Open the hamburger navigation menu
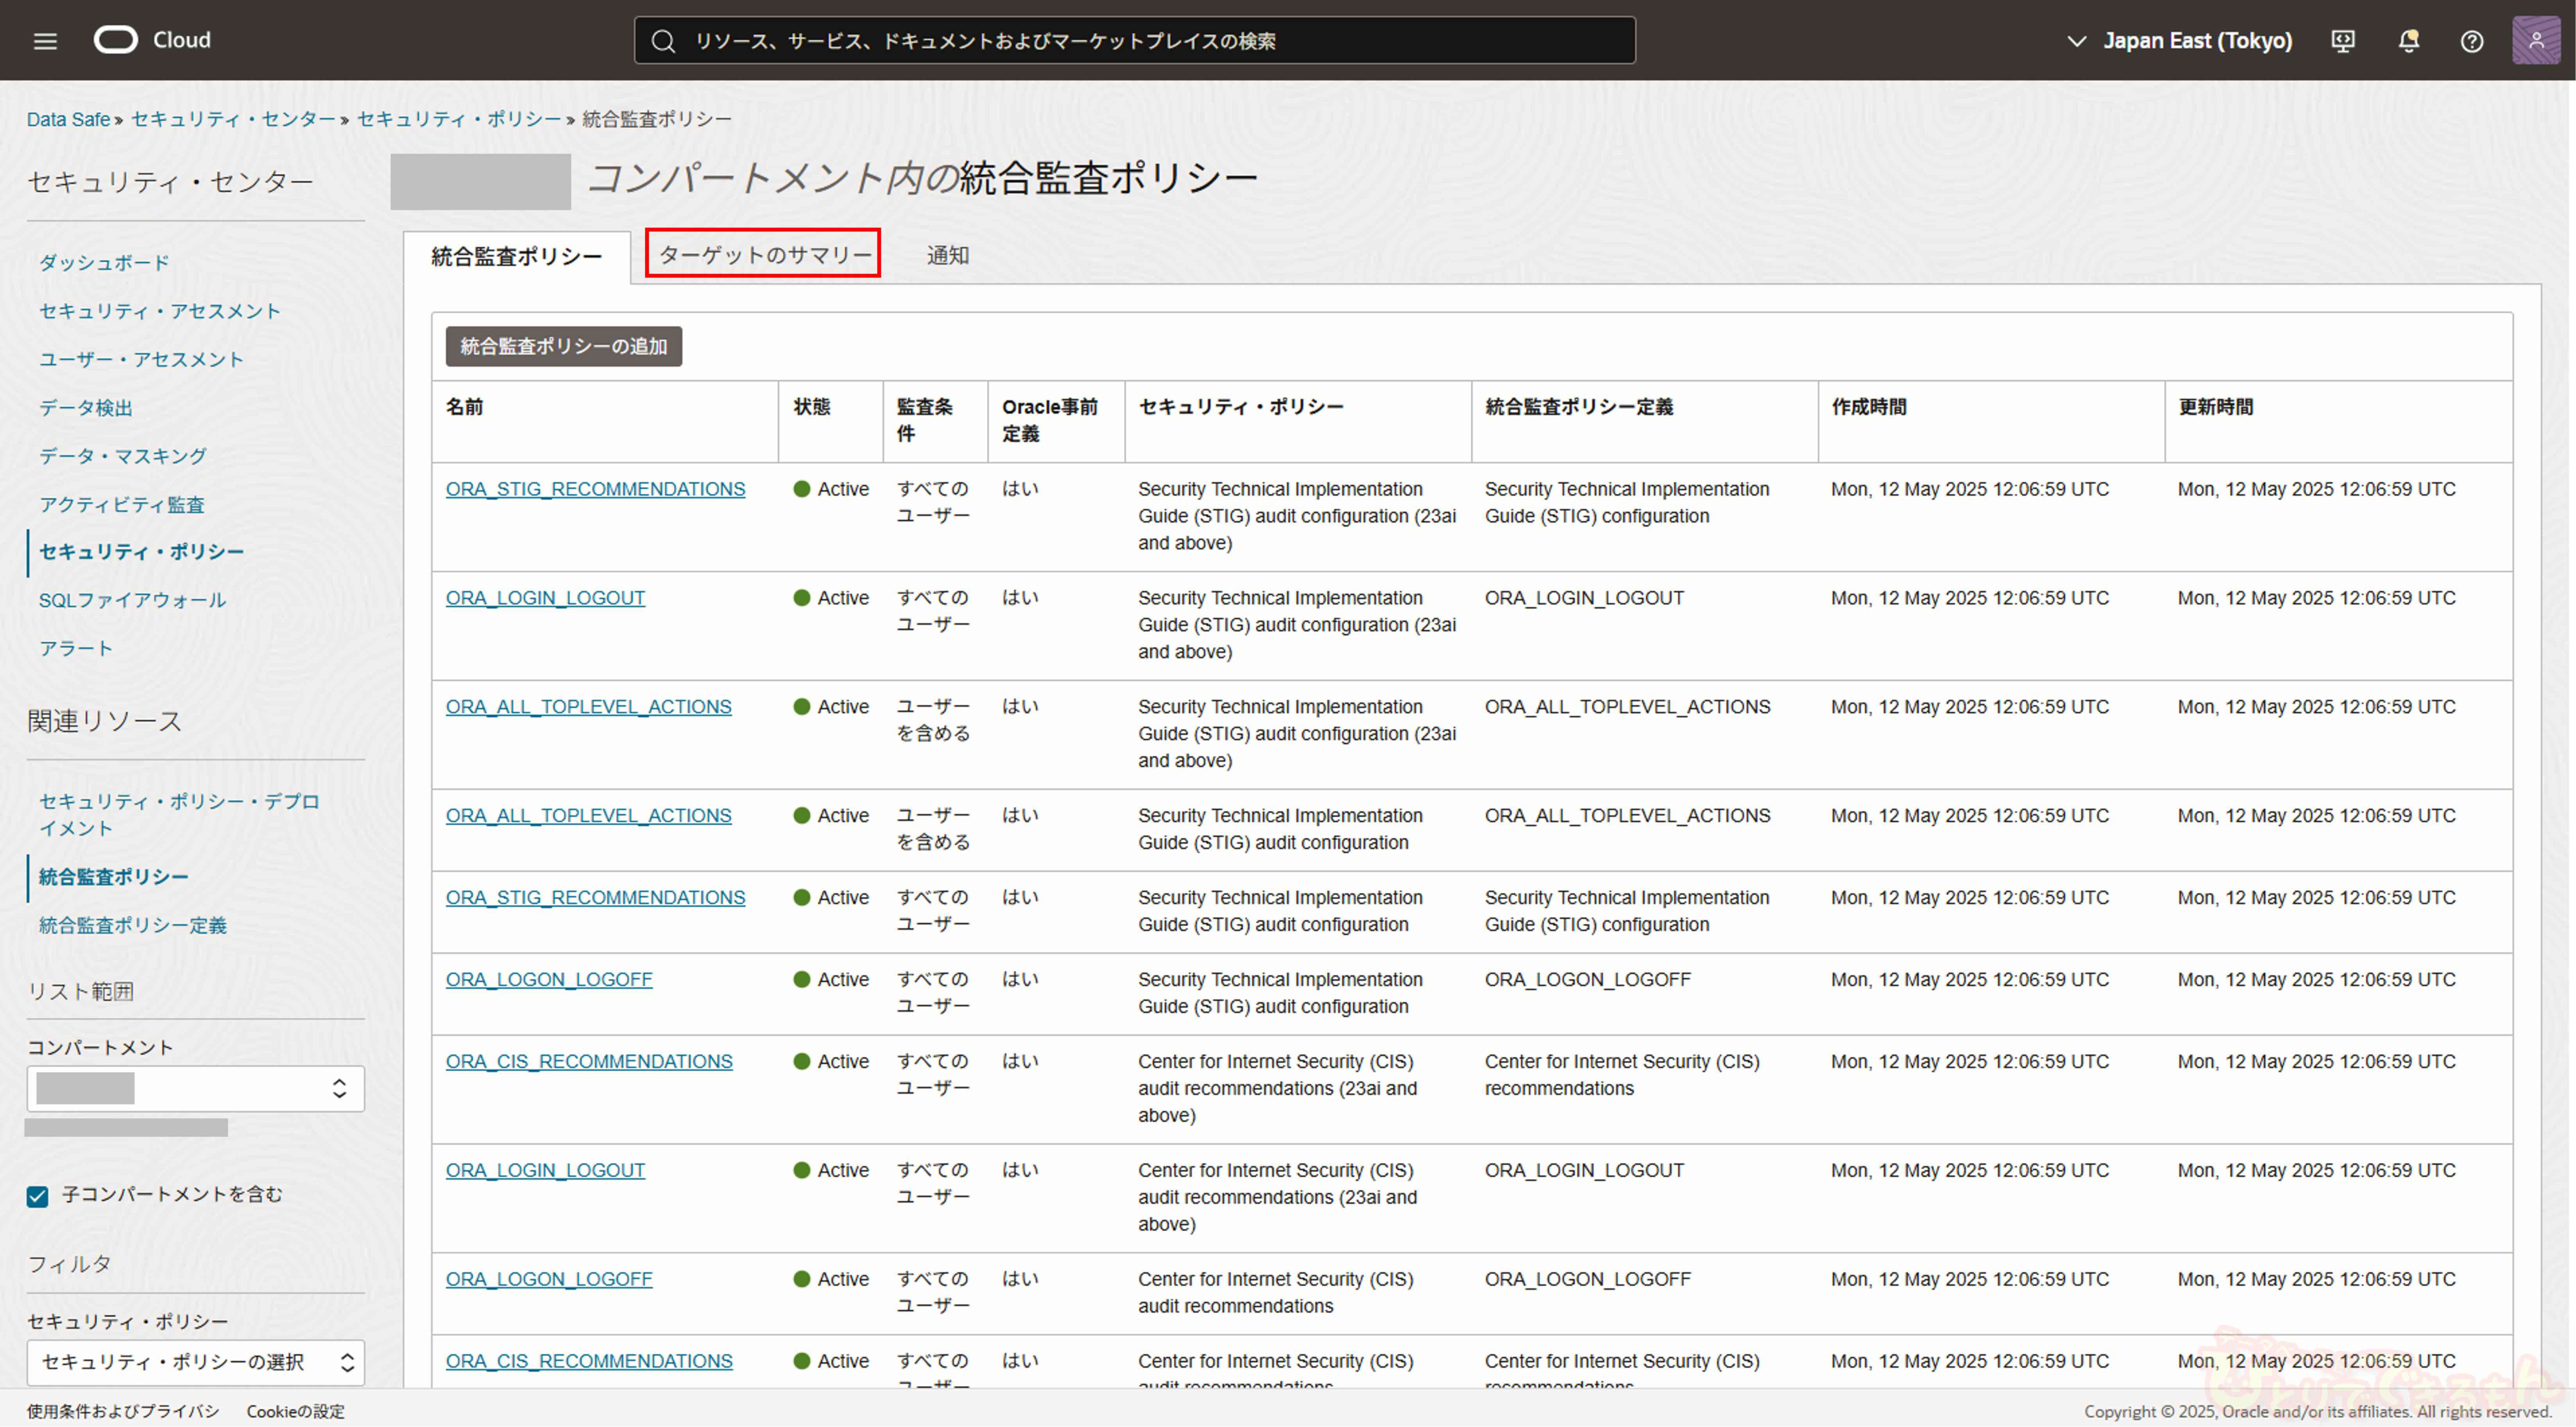Image resolution: width=2576 pixels, height=1427 pixels. pos(45,41)
